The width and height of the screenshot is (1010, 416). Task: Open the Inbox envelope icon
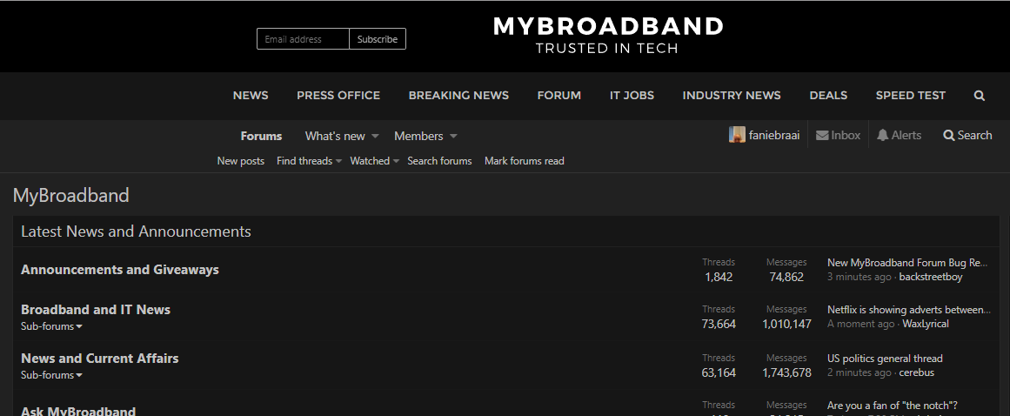click(x=822, y=135)
